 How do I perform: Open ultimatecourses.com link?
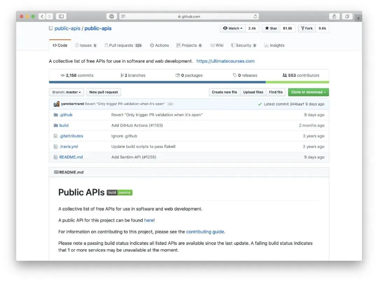[225, 61]
